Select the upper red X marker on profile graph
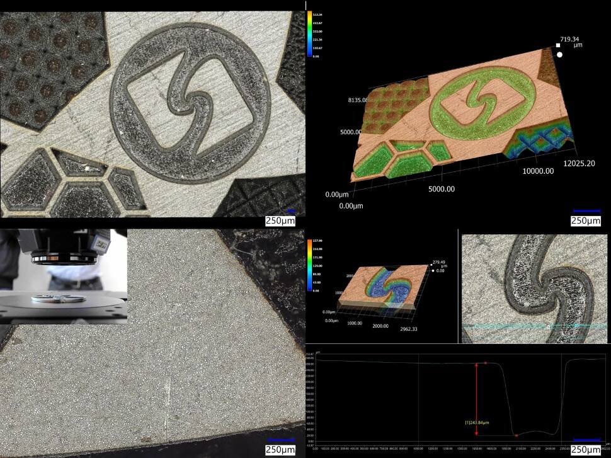Viewport: 611px width, 458px height. pyautogui.click(x=486, y=363)
